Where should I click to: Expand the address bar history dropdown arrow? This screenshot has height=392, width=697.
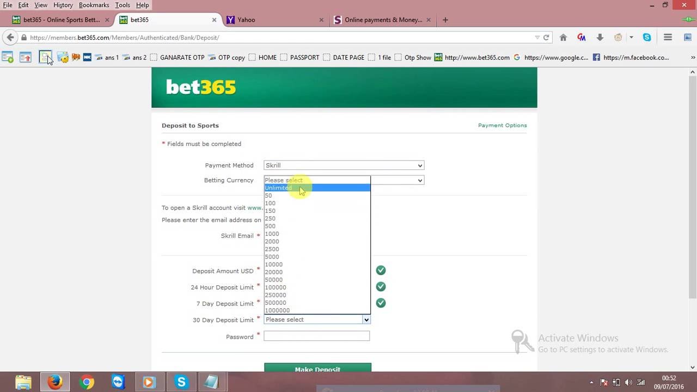tap(537, 38)
